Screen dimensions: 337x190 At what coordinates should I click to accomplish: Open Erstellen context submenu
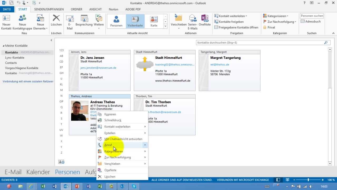(122, 133)
